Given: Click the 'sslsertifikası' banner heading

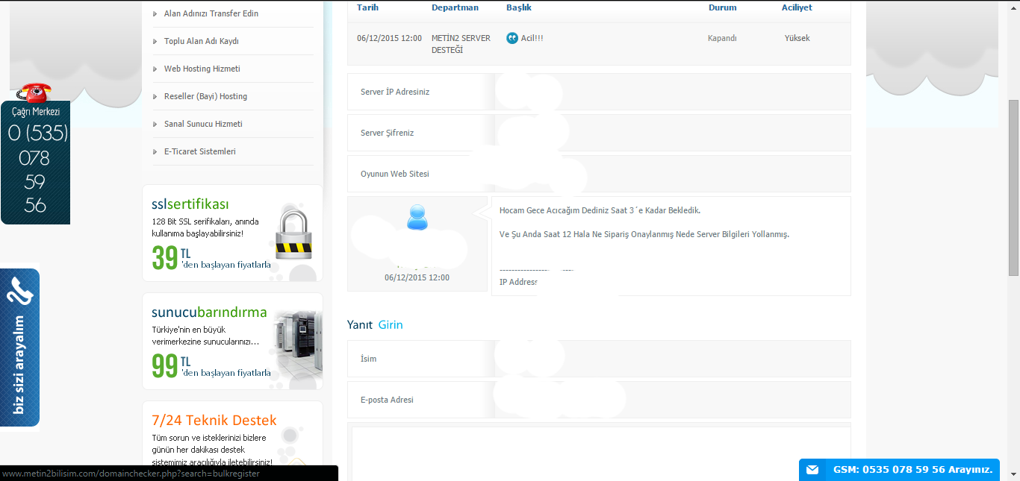Looking at the screenshot, I should [190, 204].
